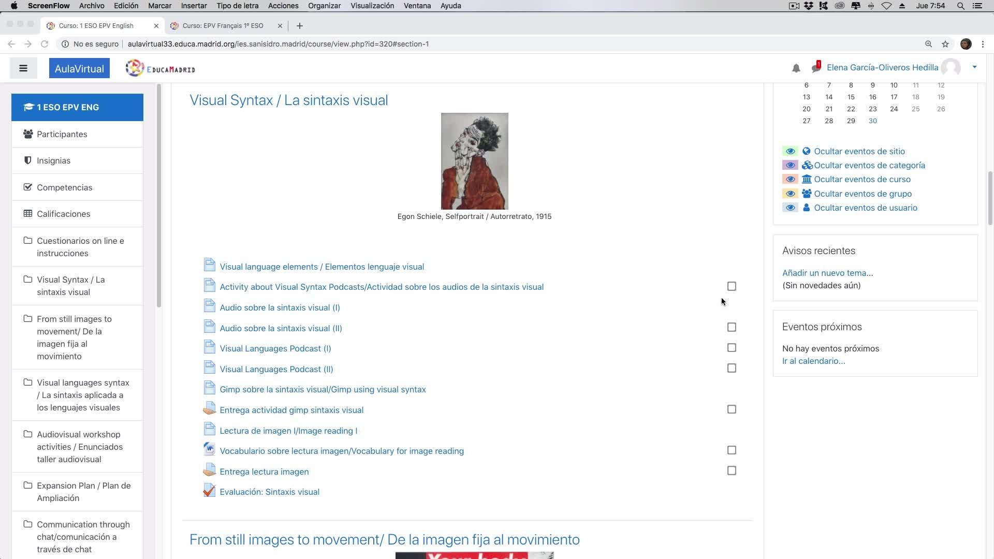Click the main page vertical scrollbar
This screenshot has width=994, height=559.
tap(990, 198)
